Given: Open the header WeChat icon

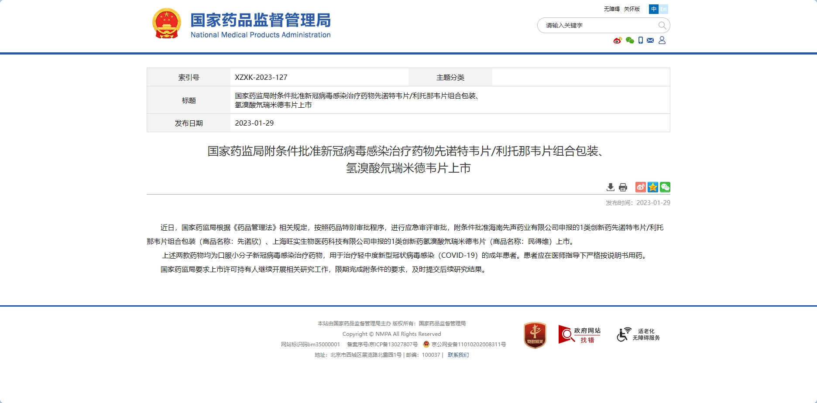Looking at the screenshot, I should [x=629, y=41].
